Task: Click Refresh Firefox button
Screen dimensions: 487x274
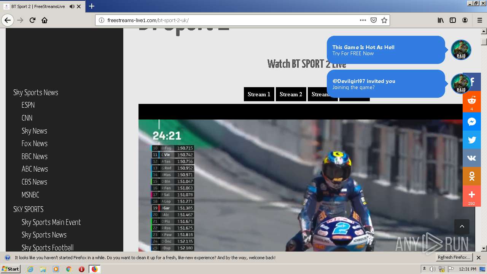Action: tap(454, 257)
